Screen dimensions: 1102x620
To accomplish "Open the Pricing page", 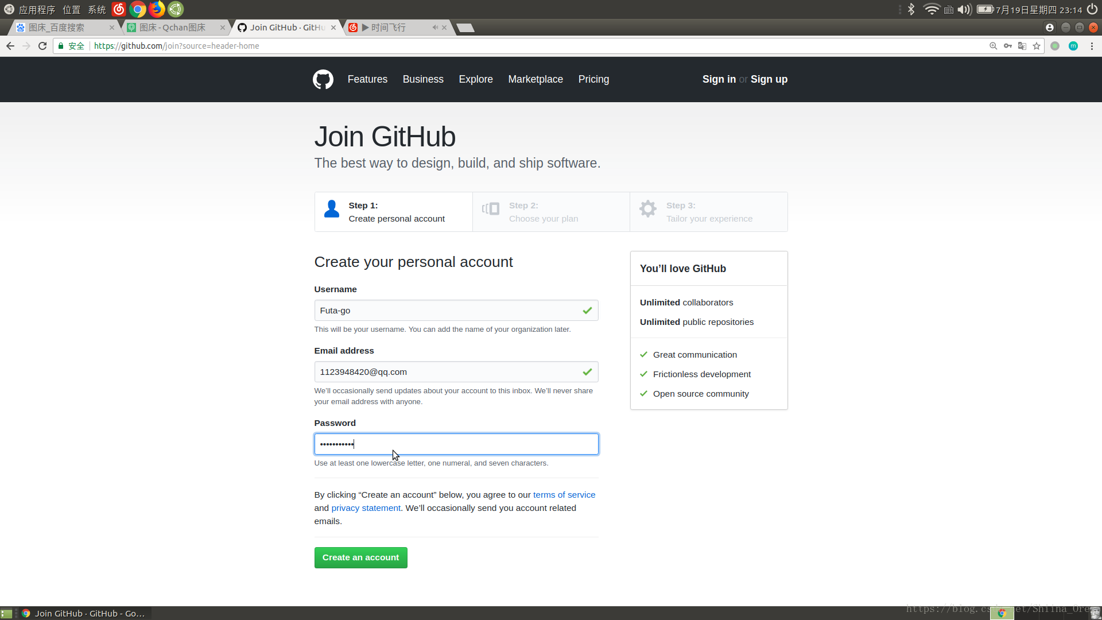I will [593, 79].
